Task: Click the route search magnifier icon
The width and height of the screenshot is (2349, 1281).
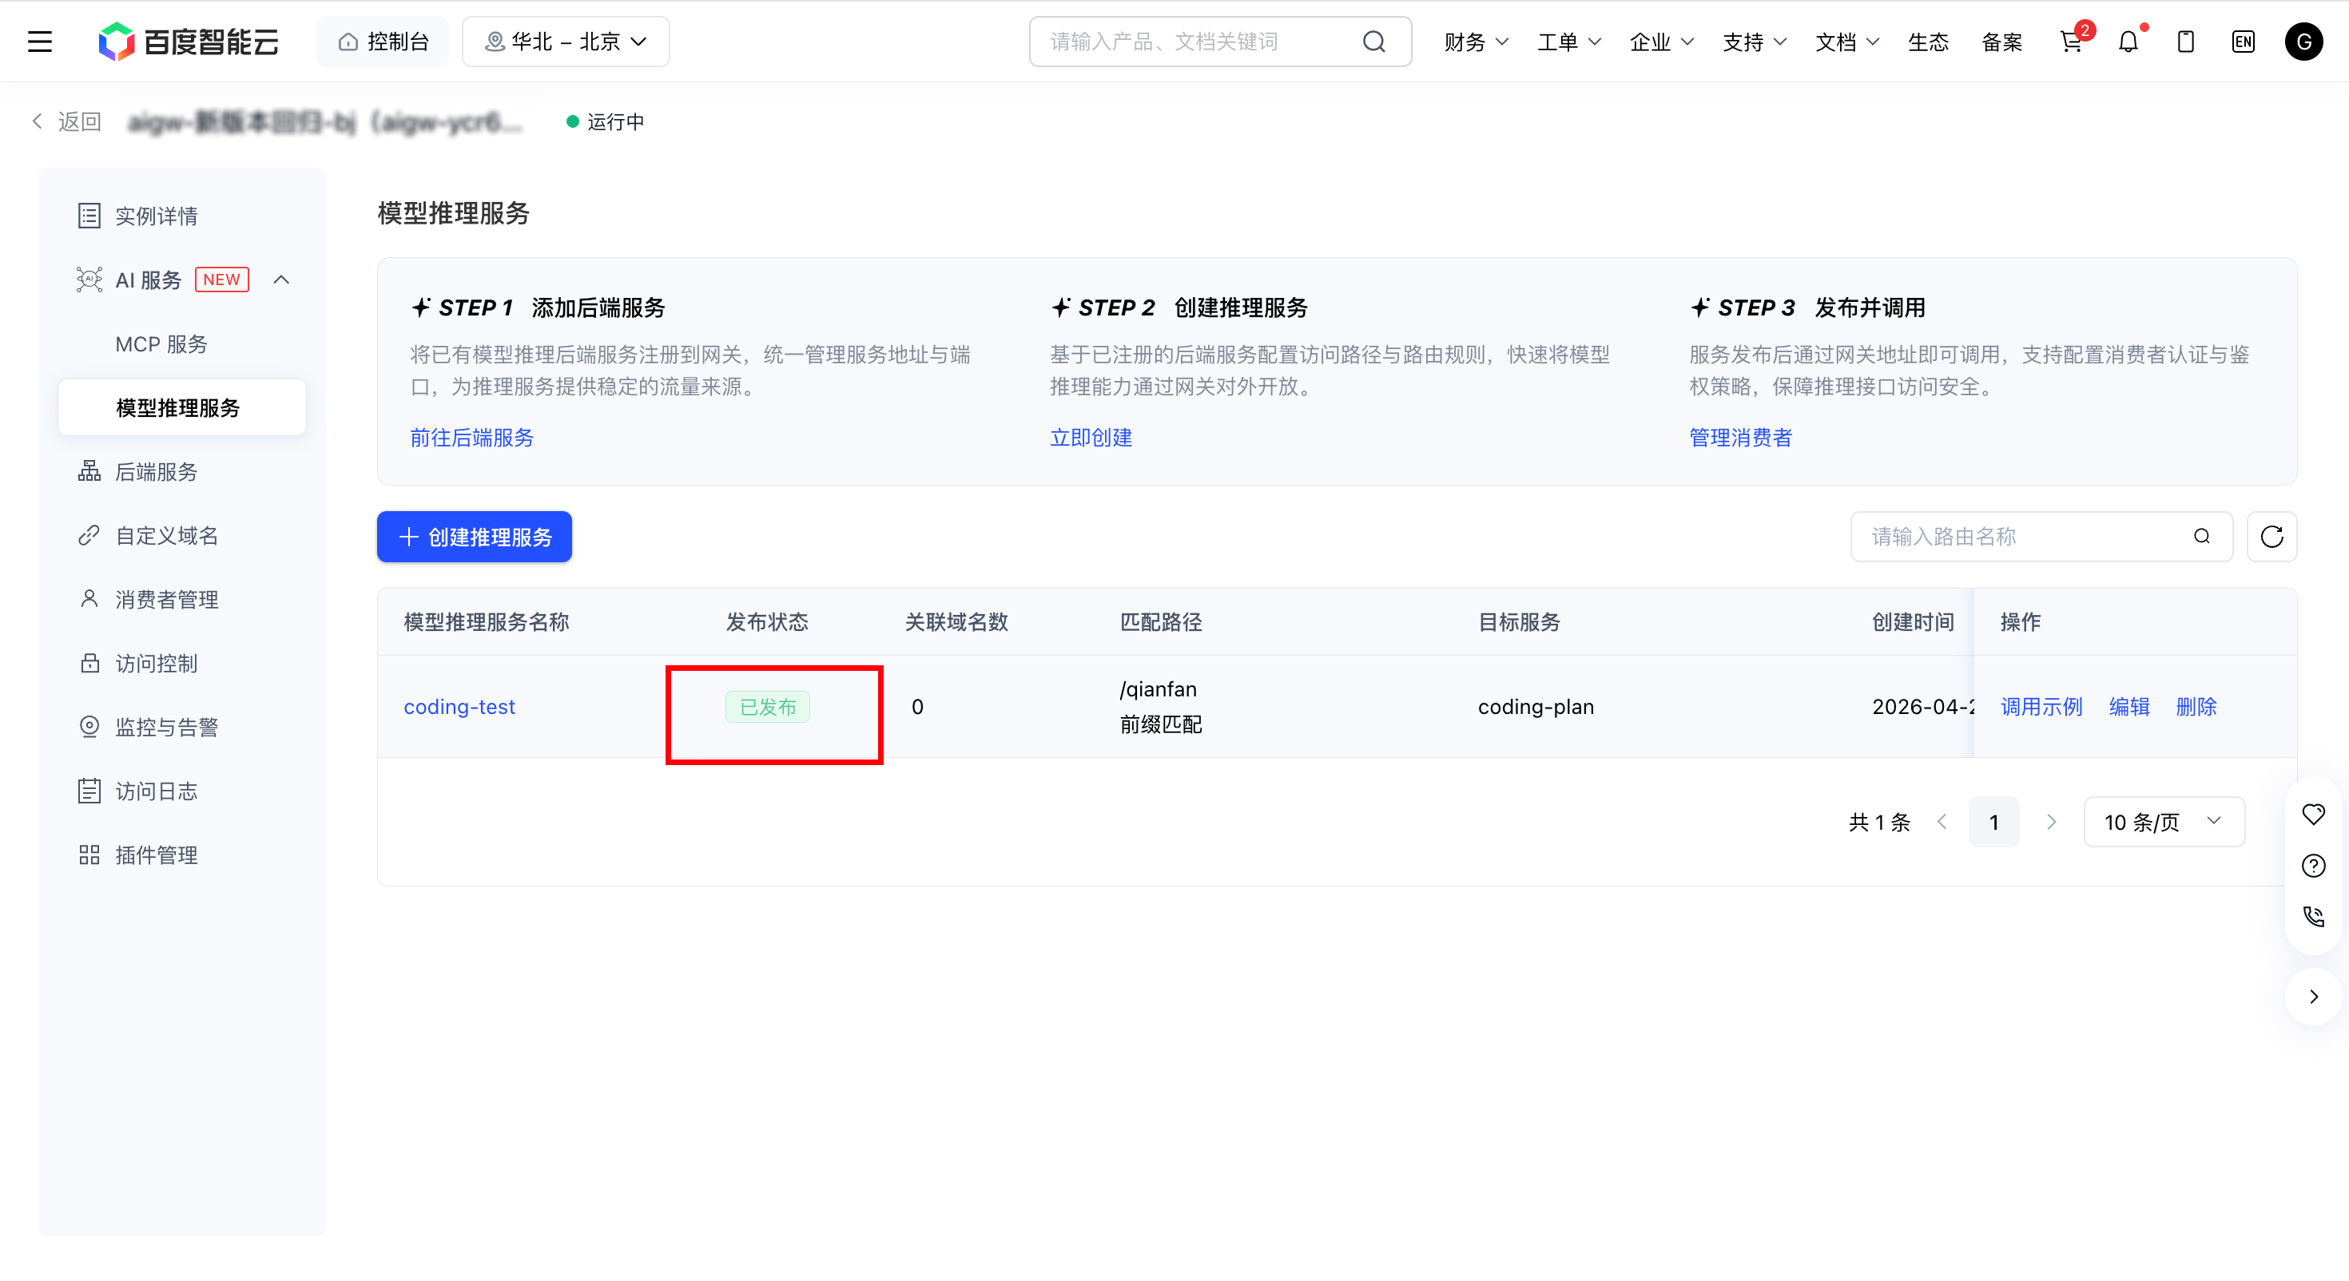Action: pyautogui.click(x=2201, y=537)
